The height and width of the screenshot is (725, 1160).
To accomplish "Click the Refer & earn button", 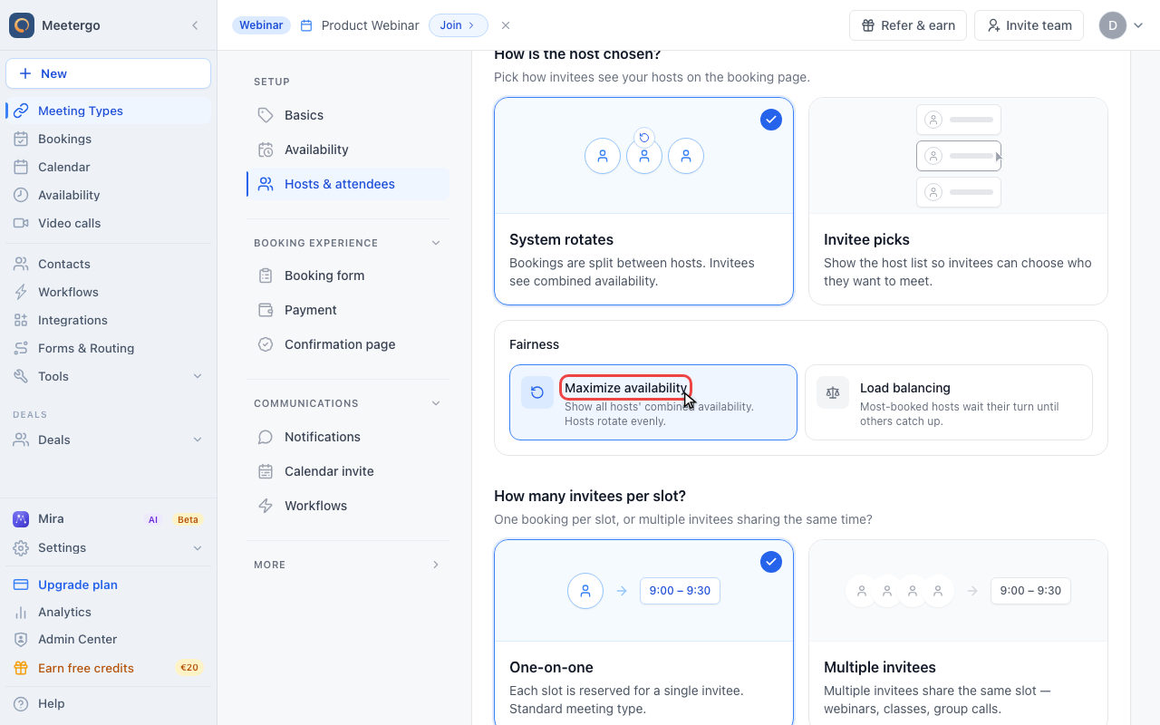I will (x=908, y=25).
